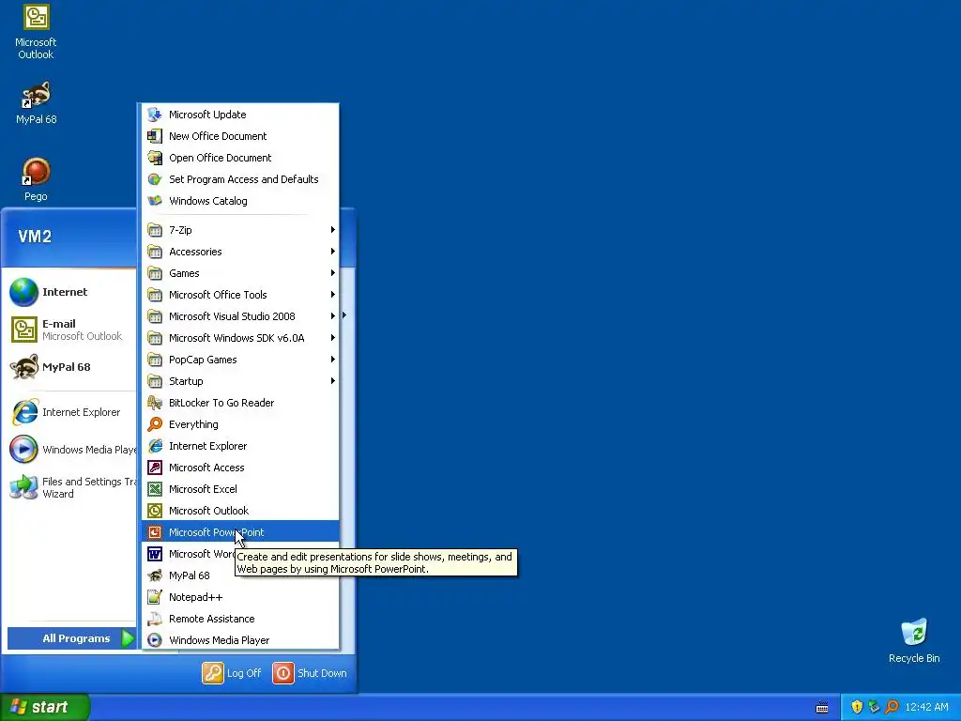This screenshot has height=721, width=961.
Task: Open Notepad++ from the list
Action: [x=240, y=597]
